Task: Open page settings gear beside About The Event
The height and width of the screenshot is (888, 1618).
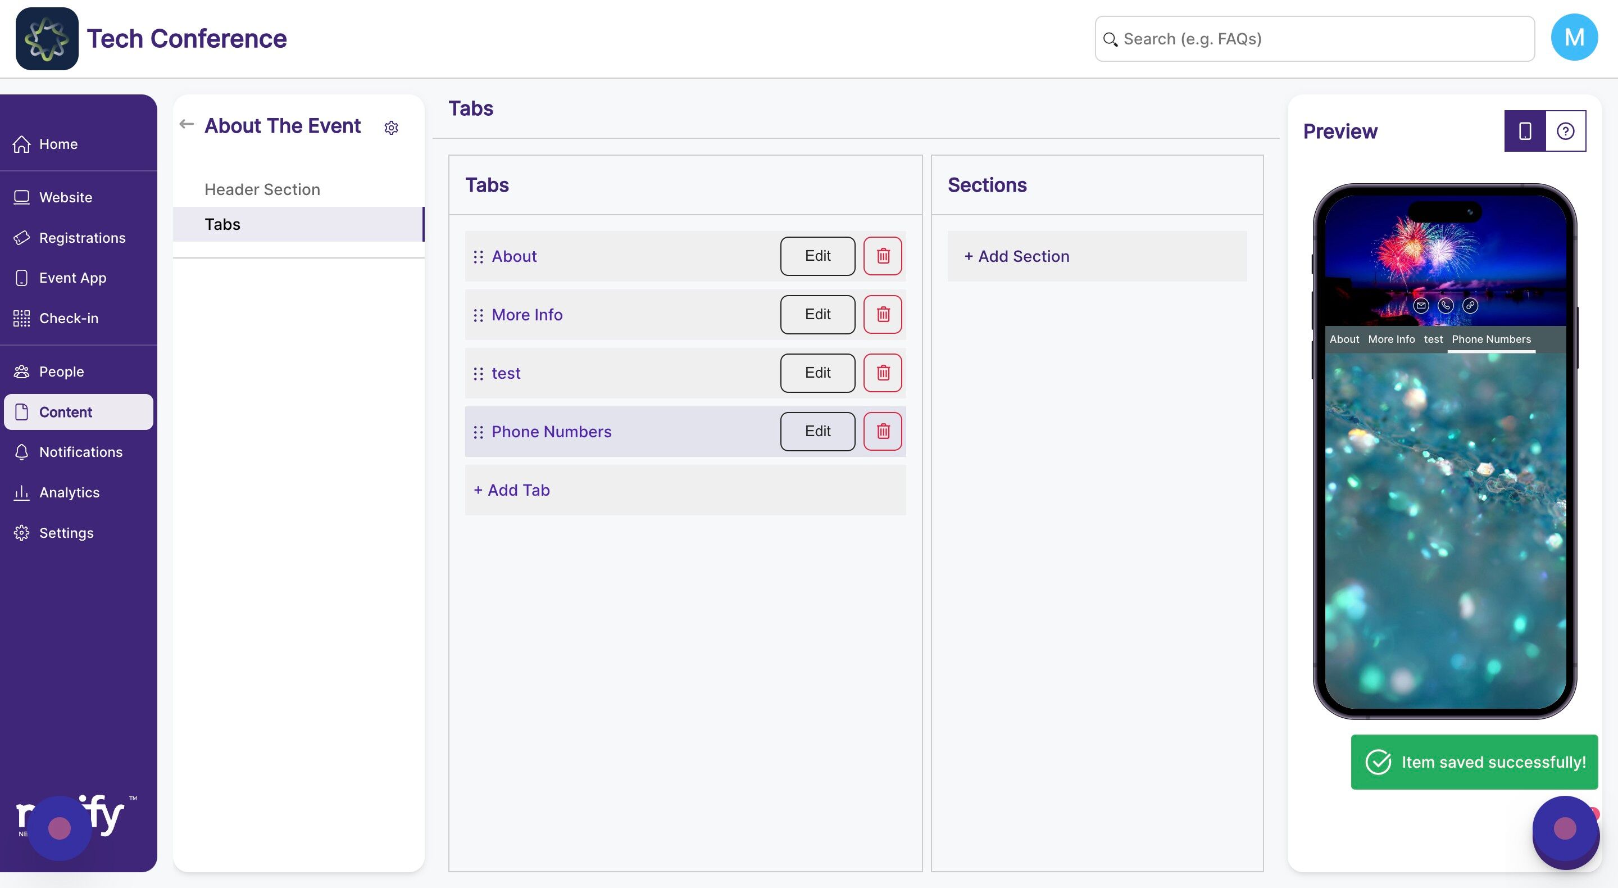Action: pos(392,128)
